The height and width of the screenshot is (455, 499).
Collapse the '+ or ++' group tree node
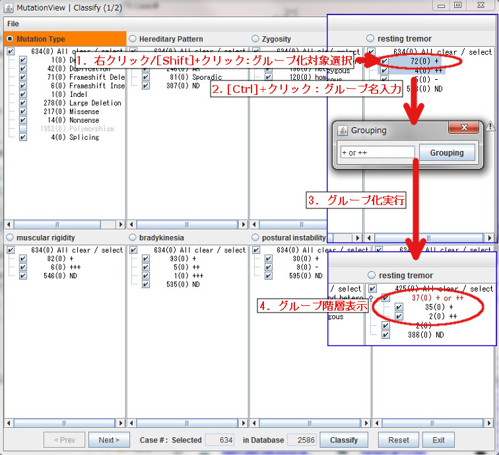(371, 298)
